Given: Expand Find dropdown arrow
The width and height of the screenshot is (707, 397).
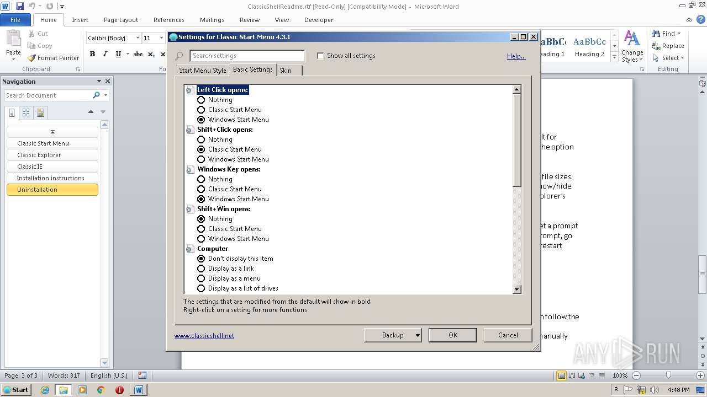Looking at the screenshot, I should click(679, 34).
